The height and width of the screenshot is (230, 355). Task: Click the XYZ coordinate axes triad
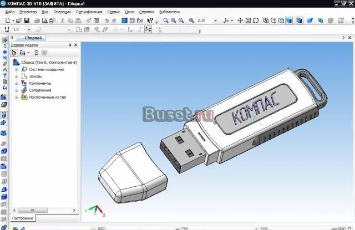(95, 211)
